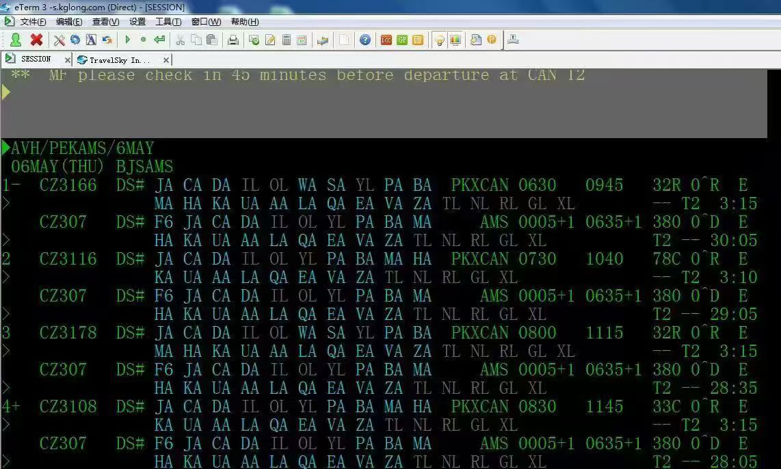
Task: Click the red X disconnect icon
Action: pos(36,40)
